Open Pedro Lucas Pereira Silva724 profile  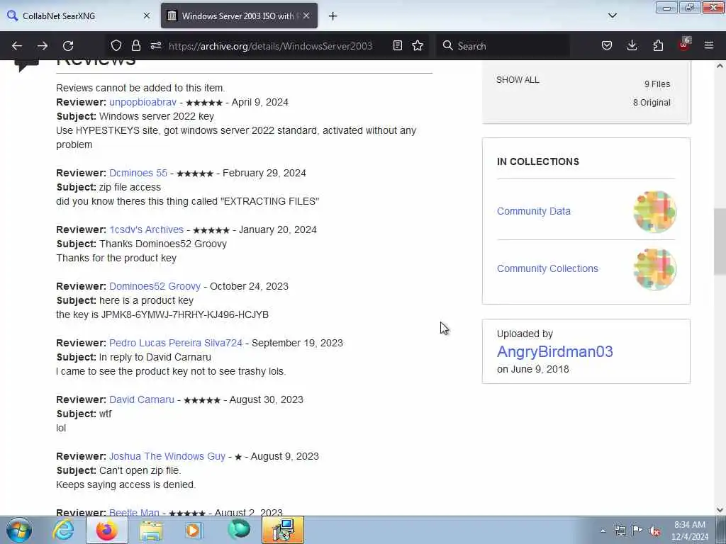click(176, 343)
